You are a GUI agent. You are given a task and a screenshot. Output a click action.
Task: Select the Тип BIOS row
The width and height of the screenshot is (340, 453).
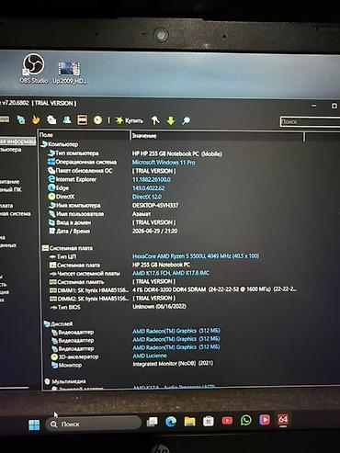[65, 307]
